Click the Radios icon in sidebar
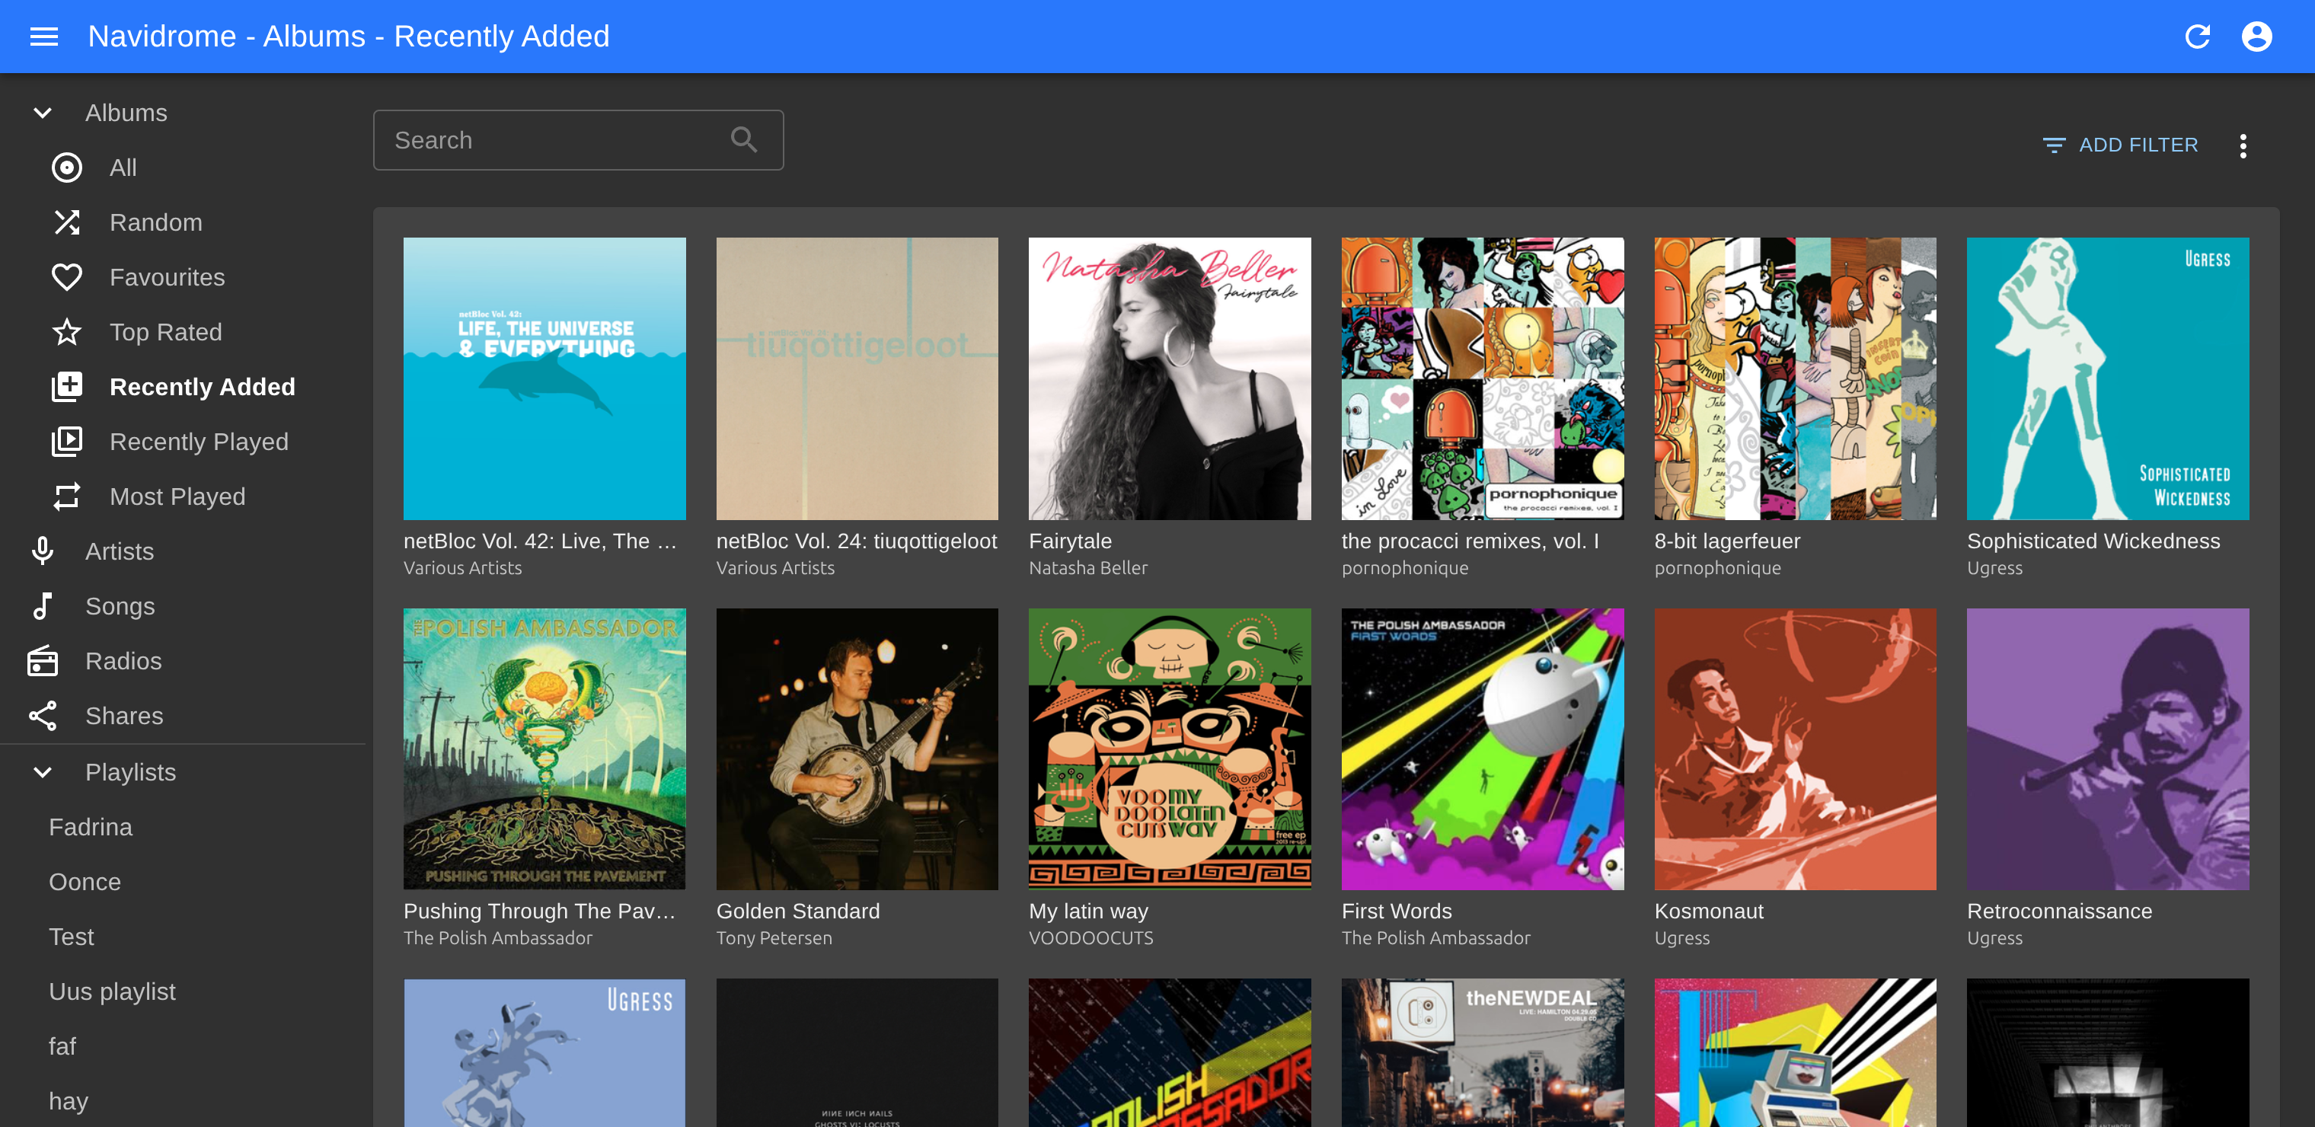 (42, 662)
